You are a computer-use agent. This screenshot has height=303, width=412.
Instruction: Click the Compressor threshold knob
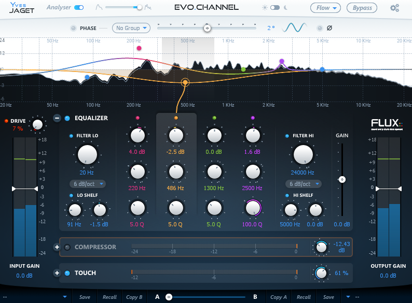coord(321,247)
